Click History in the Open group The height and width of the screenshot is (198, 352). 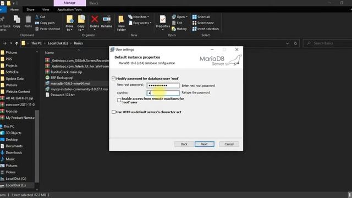tap(179, 29)
